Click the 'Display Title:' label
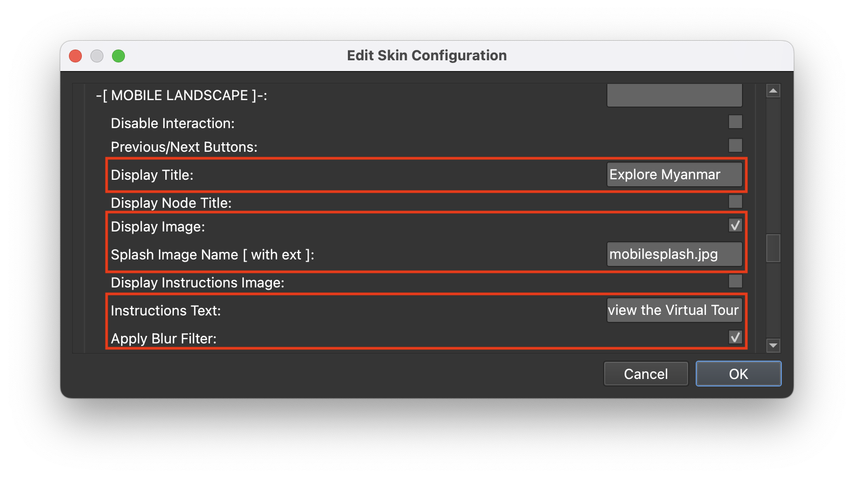 point(152,175)
